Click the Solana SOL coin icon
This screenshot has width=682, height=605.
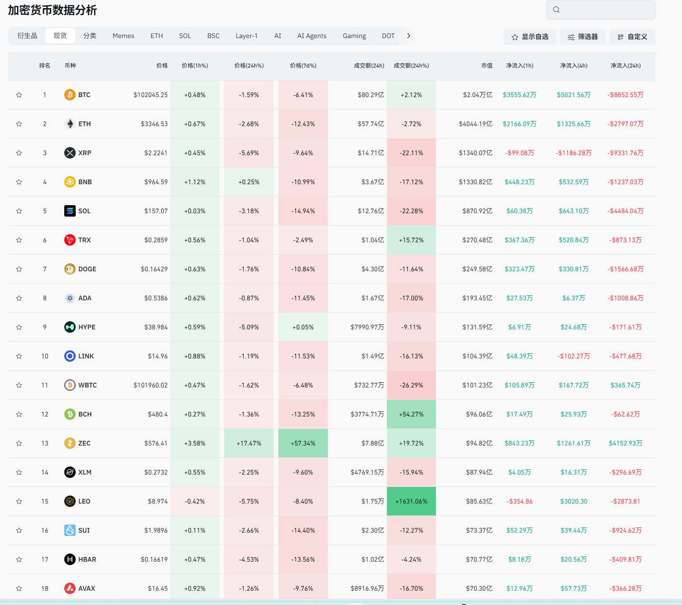click(70, 211)
